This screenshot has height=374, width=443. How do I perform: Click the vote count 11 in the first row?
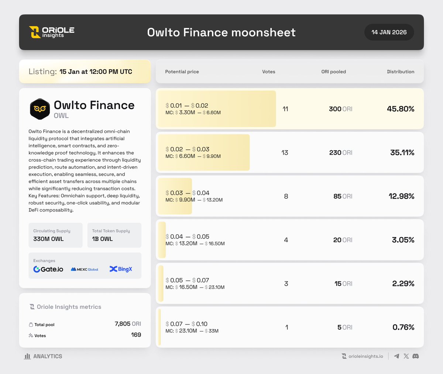(x=285, y=109)
